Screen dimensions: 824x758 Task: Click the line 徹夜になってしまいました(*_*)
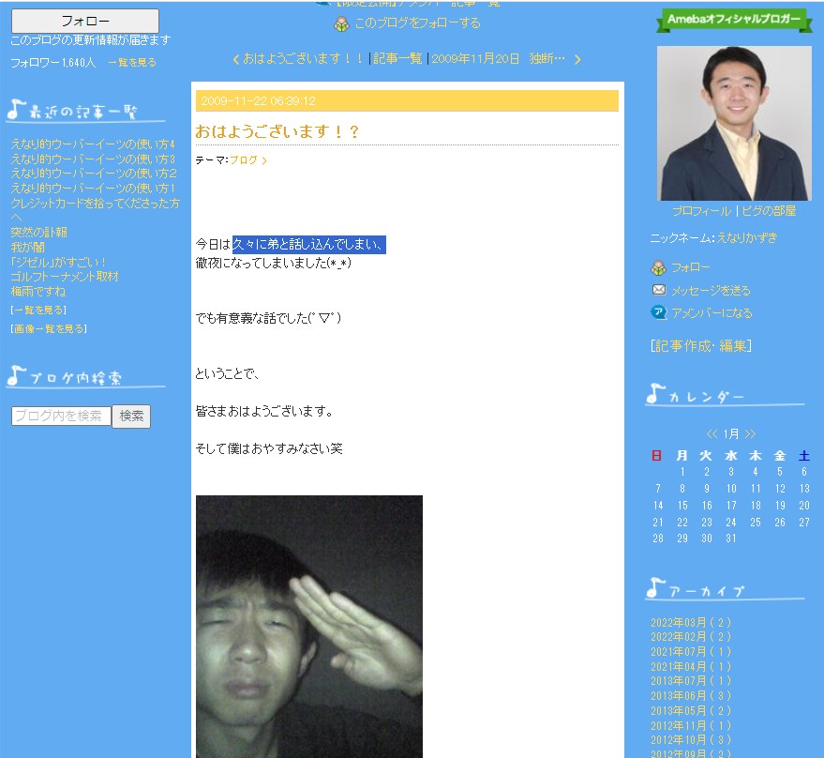(x=274, y=263)
